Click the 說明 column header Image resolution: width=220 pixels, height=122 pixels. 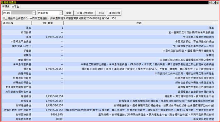point(139,23)
